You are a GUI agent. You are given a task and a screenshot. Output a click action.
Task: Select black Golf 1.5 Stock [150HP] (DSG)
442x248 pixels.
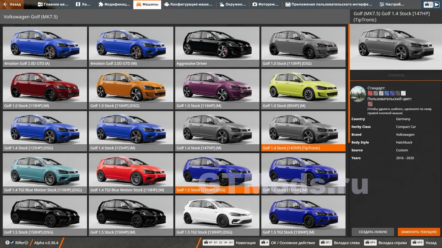[45, 216]
